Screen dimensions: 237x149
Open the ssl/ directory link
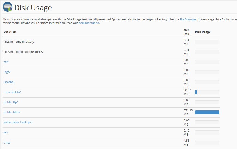pyautogui.click(x=6, y=132)
